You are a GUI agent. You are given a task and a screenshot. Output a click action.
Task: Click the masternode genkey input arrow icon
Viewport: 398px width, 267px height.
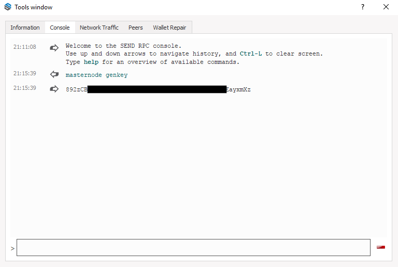(x=54, y=74)
